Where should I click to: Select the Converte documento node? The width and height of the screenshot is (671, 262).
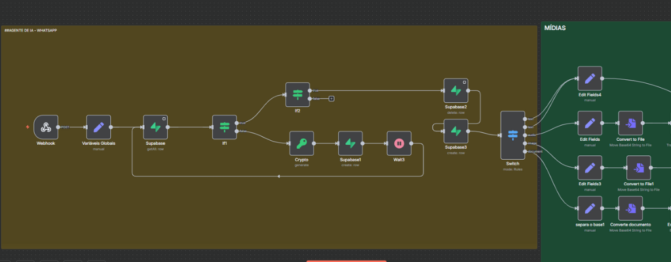tap(630, 208)
